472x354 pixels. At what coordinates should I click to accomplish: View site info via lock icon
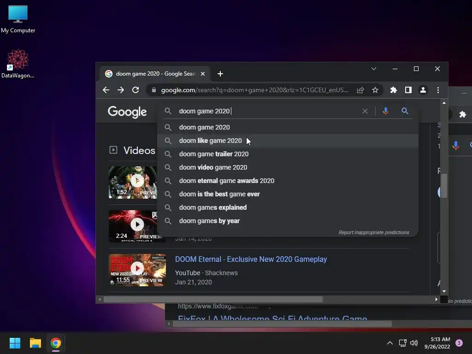(154, 90)
